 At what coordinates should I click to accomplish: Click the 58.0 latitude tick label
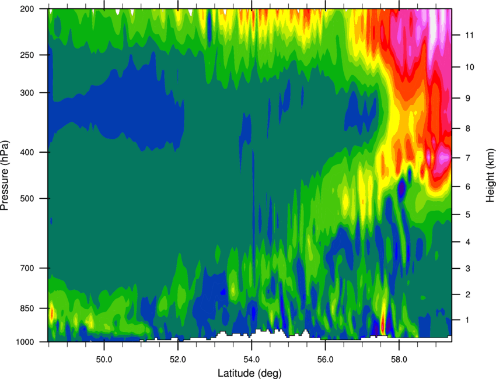tap(399, 360)
